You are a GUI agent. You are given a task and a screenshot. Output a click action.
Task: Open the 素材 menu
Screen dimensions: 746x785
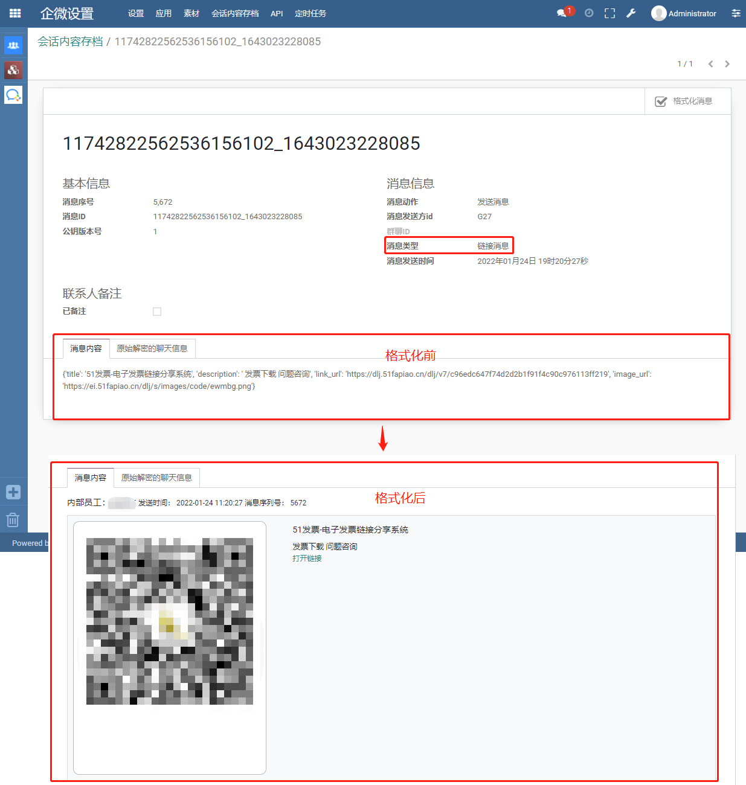(191, 13)
